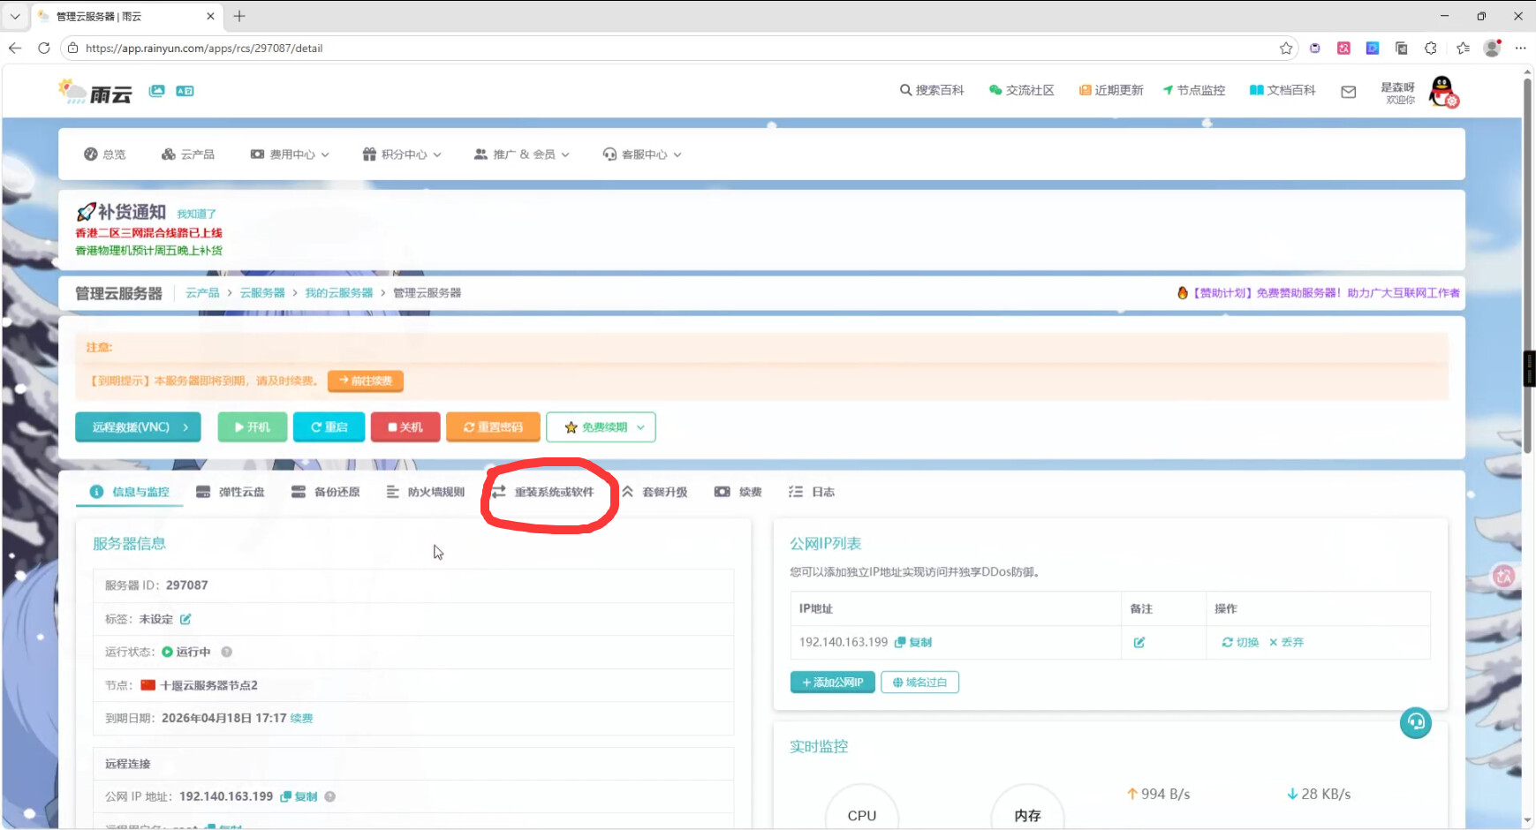Switch to the 重装系统或软件 tab

point(543,492)
